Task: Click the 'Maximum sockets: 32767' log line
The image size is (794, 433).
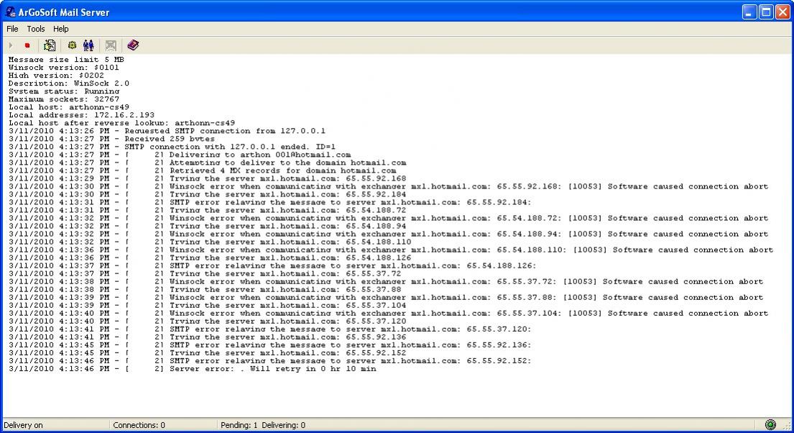Action: [64, 99]
